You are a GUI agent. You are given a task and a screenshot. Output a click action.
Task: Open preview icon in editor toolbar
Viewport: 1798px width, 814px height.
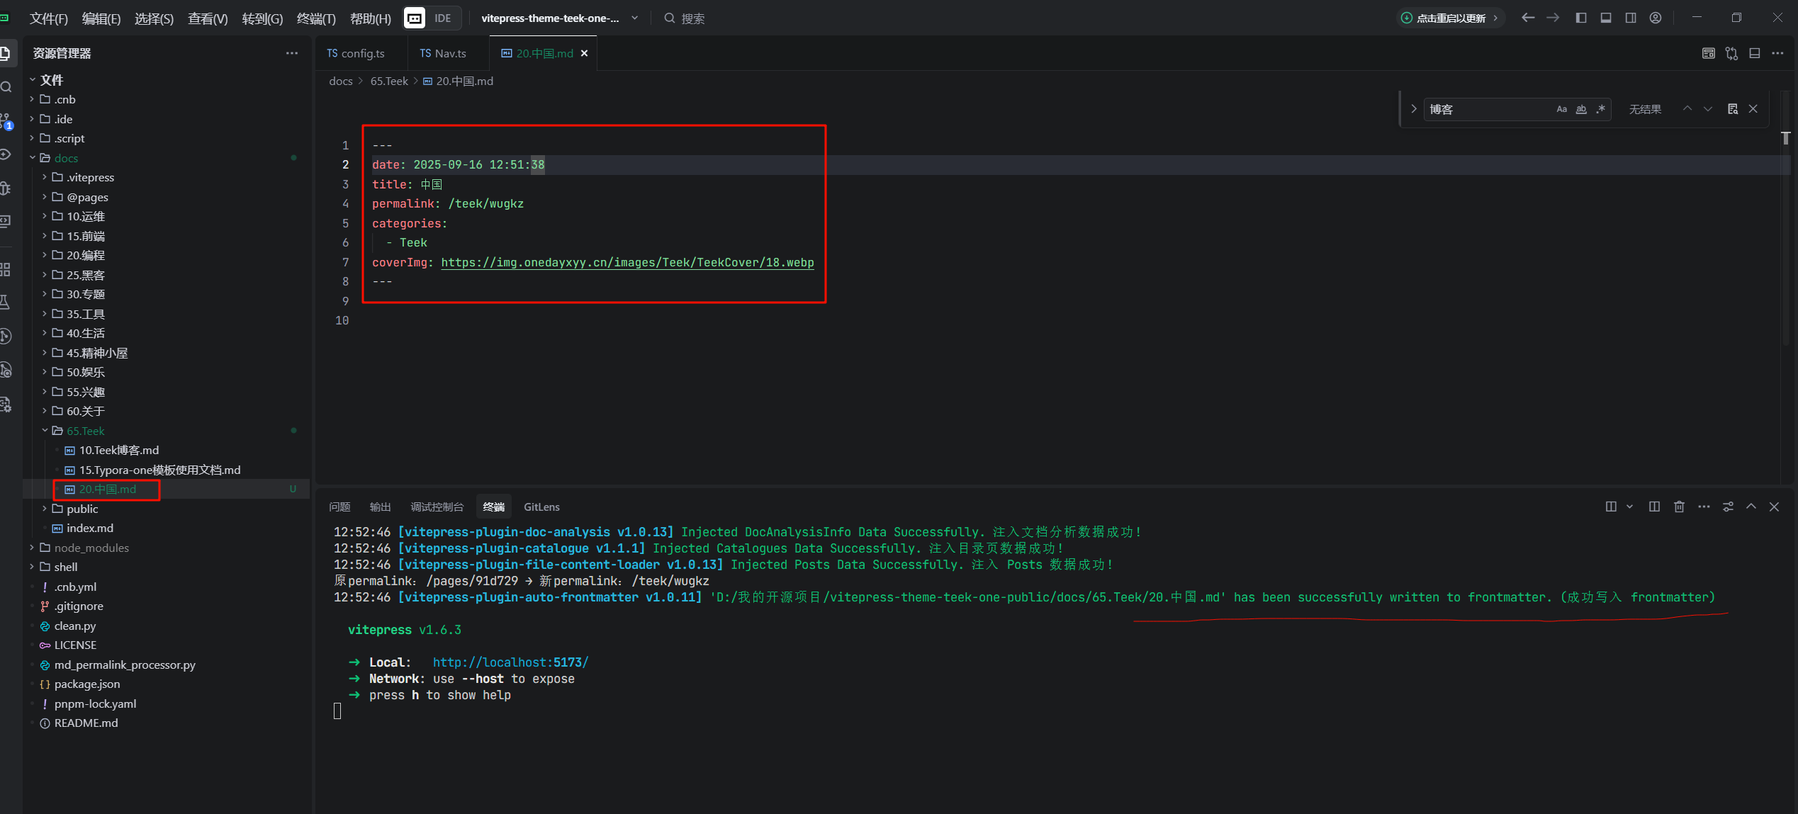(1709, 53)
